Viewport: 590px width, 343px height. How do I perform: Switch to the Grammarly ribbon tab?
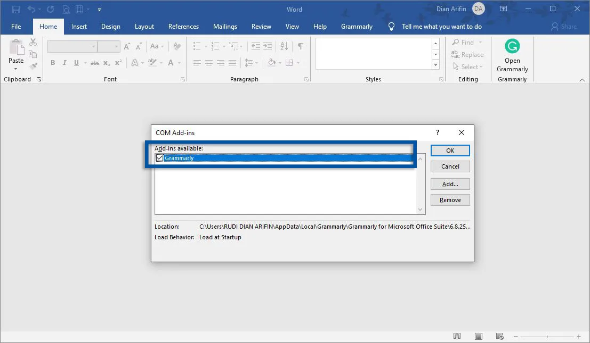point(357,26)
